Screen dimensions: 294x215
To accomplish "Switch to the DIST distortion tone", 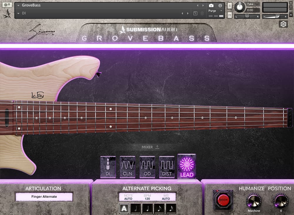I will click(x=167, y=167).
